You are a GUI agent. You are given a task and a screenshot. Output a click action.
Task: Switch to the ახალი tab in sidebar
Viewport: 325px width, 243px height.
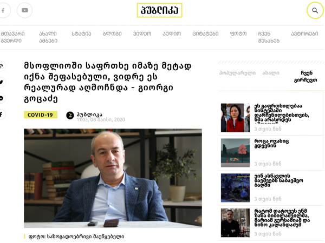point(271,73)
